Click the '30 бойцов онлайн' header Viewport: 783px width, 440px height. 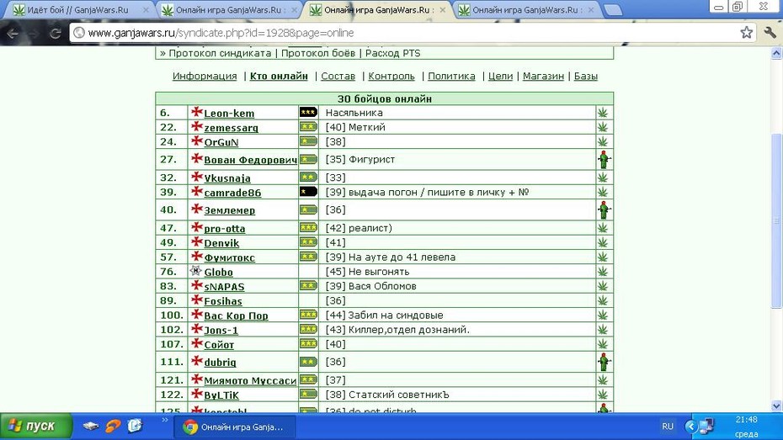[x=385, y=98]
